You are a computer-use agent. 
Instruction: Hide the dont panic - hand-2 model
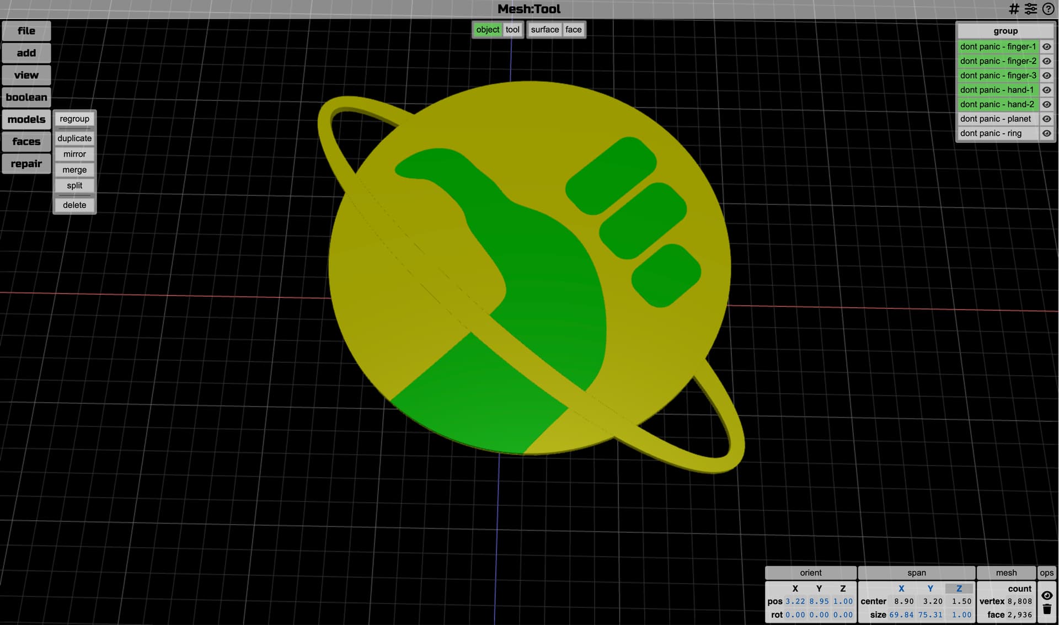click(1046, 104)
